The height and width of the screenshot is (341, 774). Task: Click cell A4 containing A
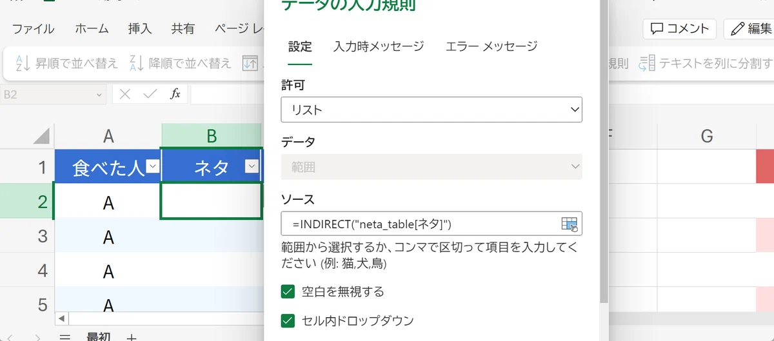(x=108, y=271)
